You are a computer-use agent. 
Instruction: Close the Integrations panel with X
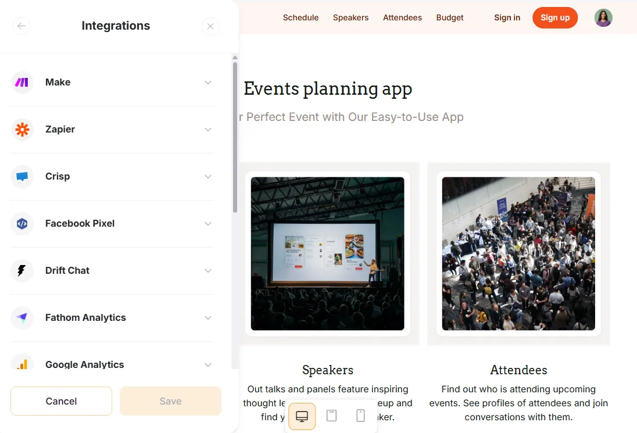pyautogui.click(x=210, y=26)
